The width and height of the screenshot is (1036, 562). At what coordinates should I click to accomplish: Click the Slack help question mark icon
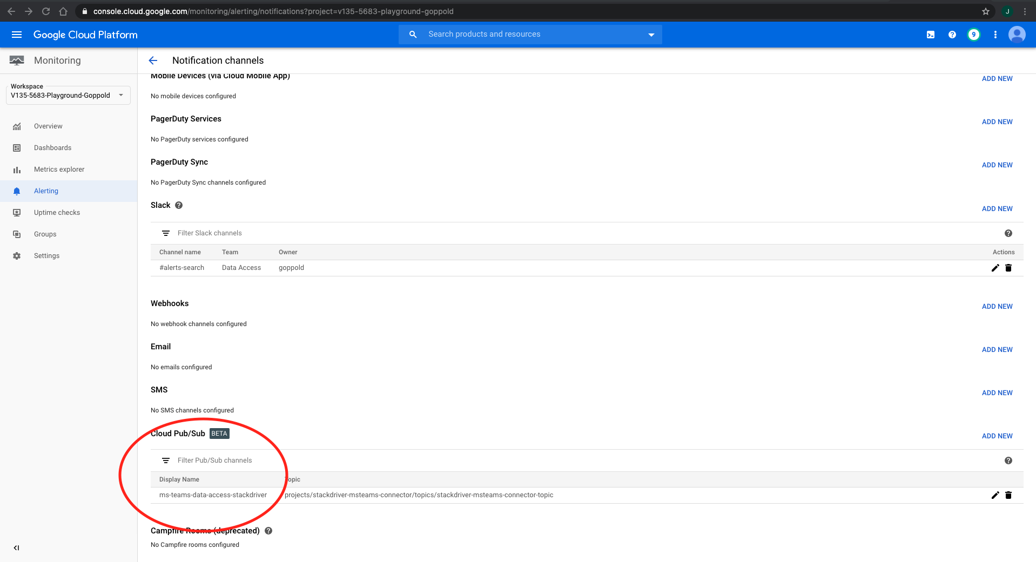point(179,205)
